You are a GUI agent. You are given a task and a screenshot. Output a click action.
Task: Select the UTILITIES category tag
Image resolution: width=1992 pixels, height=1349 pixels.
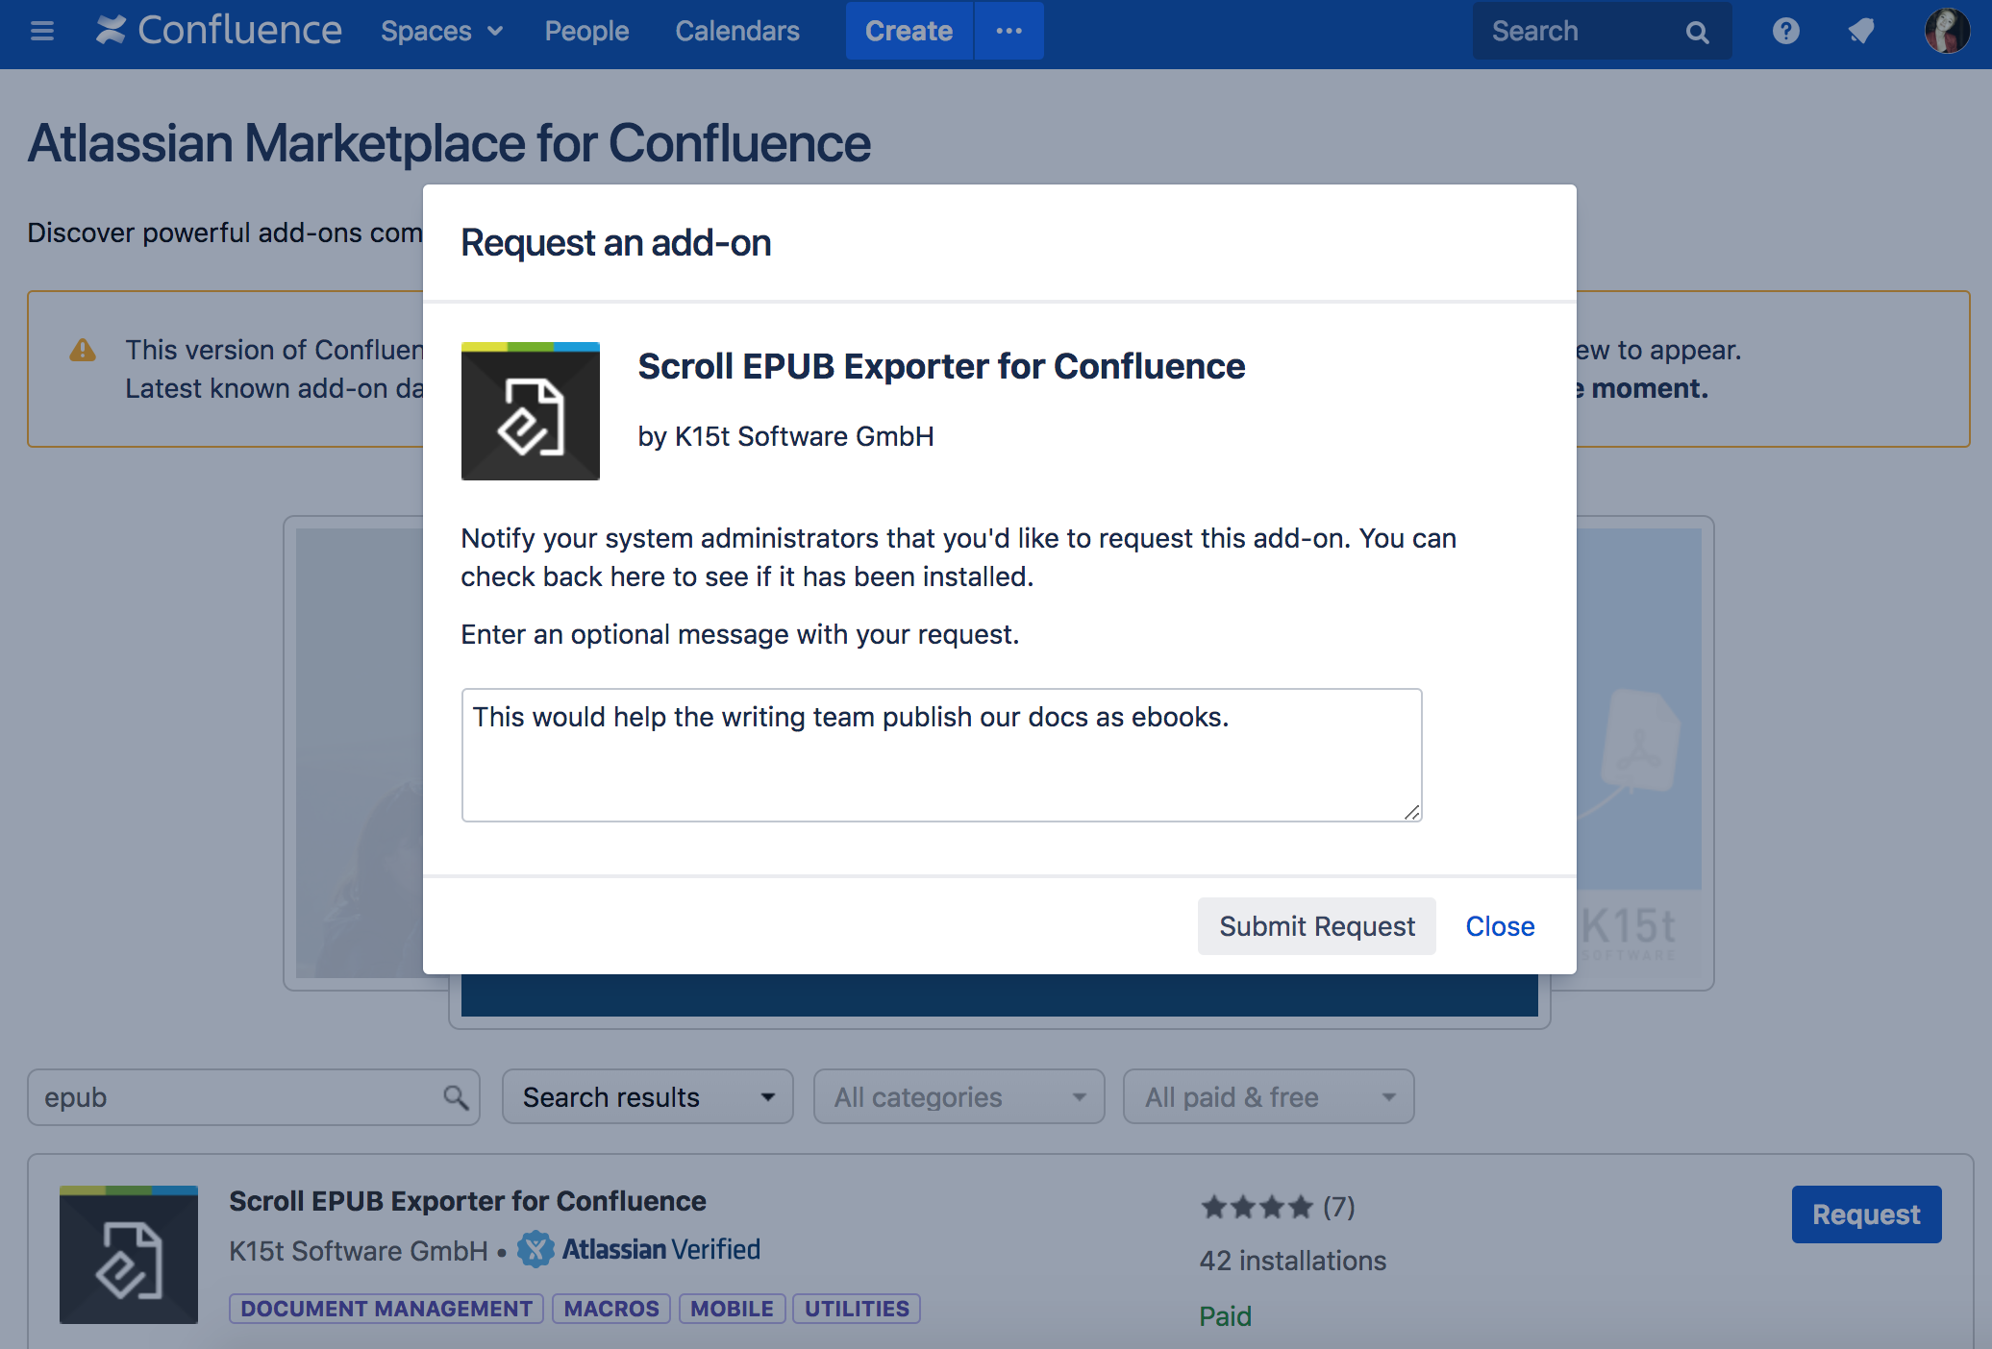[x=857, y=1309]
